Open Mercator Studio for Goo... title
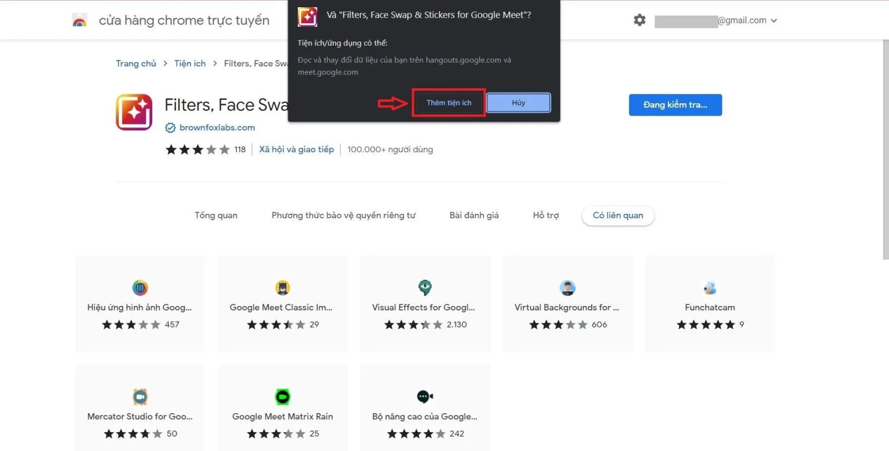889x451 pixels. tap(140, 417)
